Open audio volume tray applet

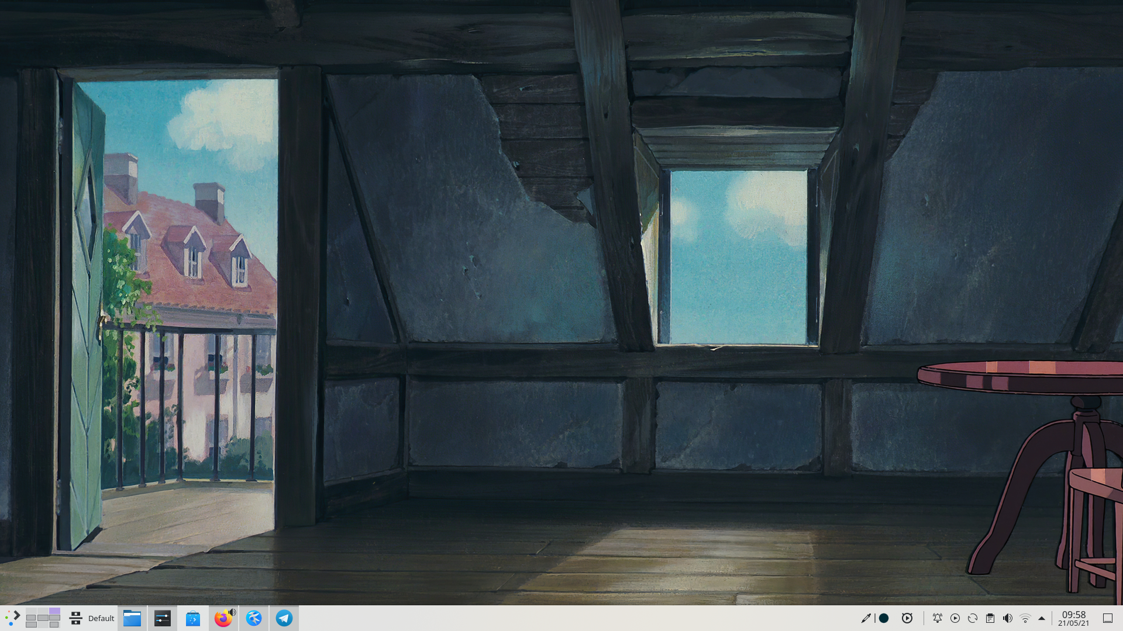(1008, 618)
